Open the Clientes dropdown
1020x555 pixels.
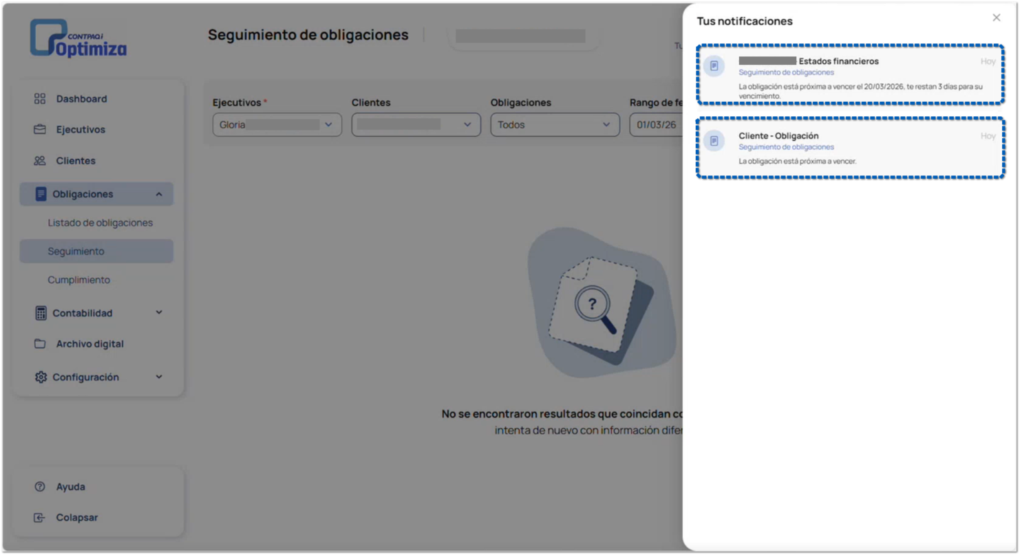(x=416, y=125)
